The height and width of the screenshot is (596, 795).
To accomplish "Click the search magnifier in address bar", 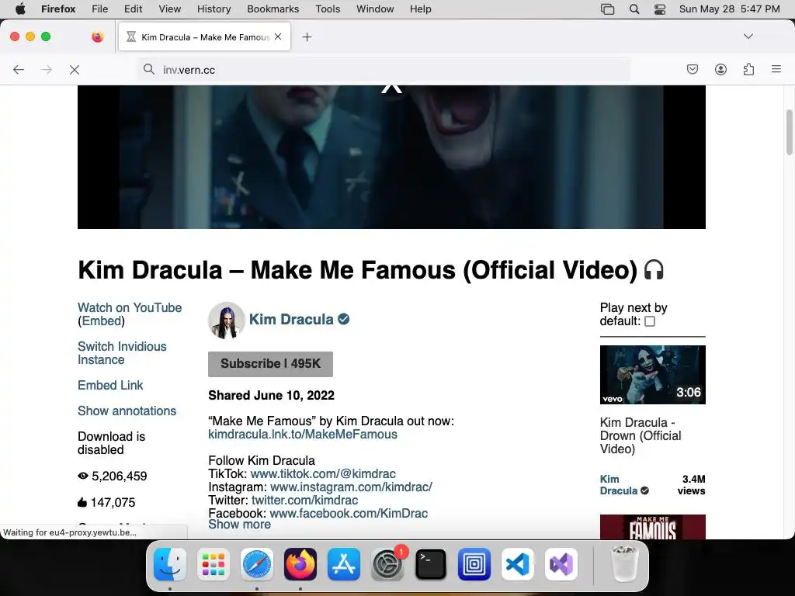I will [x=148, y=69].
